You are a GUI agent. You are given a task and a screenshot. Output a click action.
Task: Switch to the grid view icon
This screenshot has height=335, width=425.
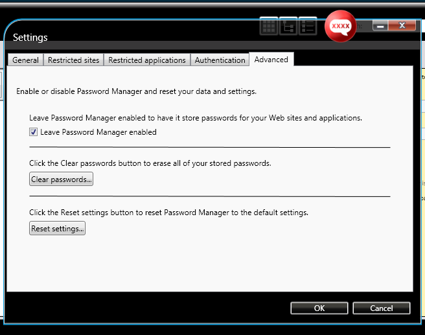pos(269,26)
